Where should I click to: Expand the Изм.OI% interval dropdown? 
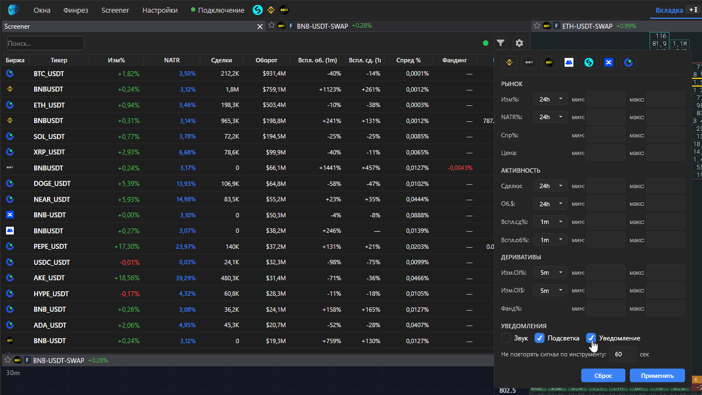tap(550, 273)
